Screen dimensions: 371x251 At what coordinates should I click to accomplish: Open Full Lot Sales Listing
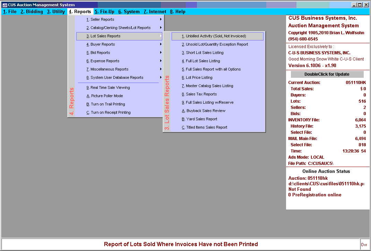pos(217,61)
